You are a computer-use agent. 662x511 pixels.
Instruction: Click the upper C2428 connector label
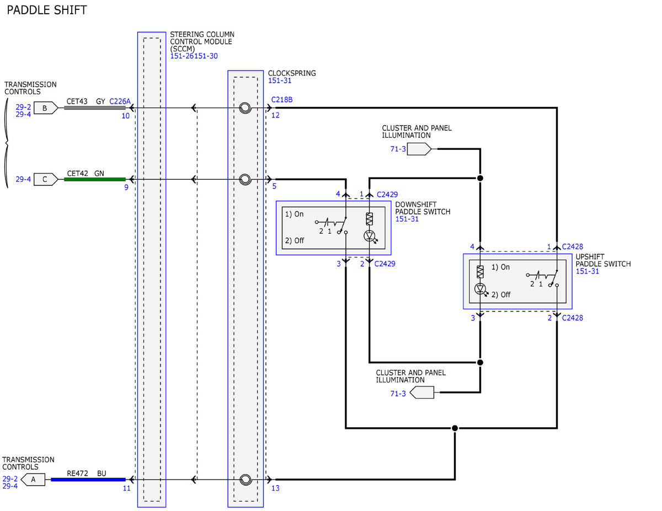(573, 246)
